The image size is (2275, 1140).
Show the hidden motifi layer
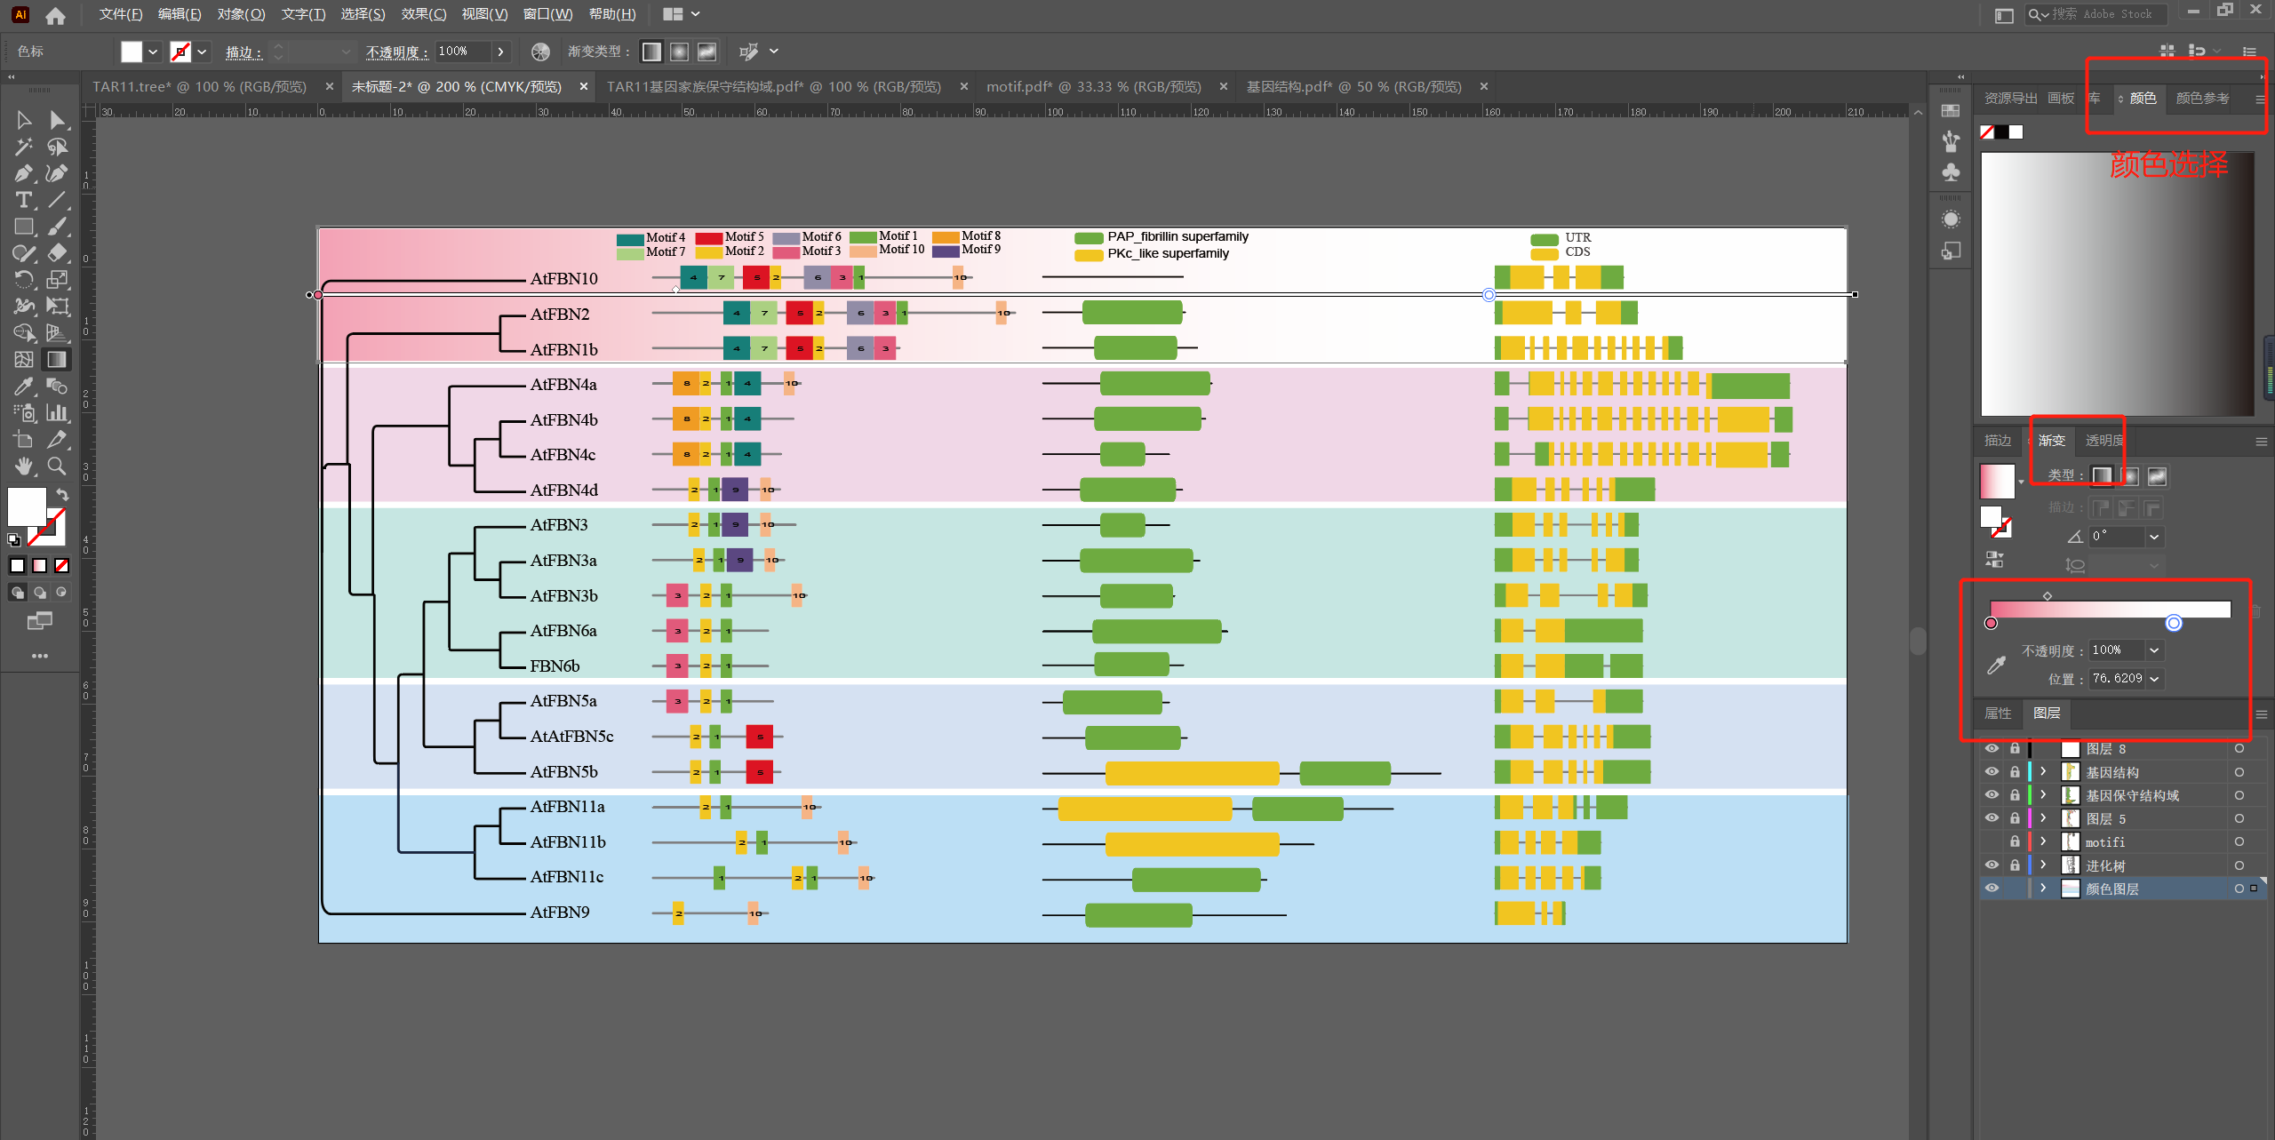click(1992, 841)
